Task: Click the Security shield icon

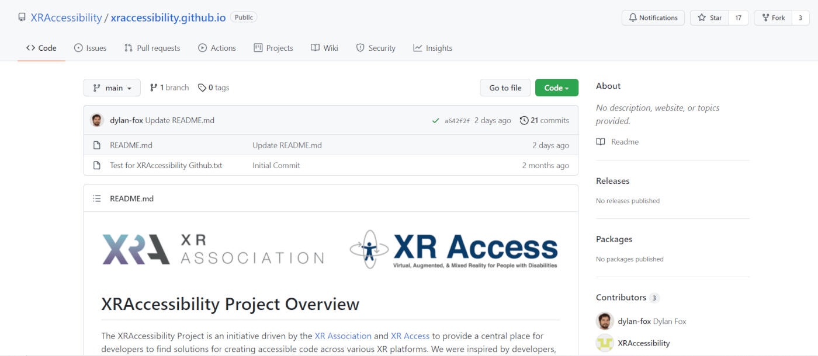Action: coord(359,48)
